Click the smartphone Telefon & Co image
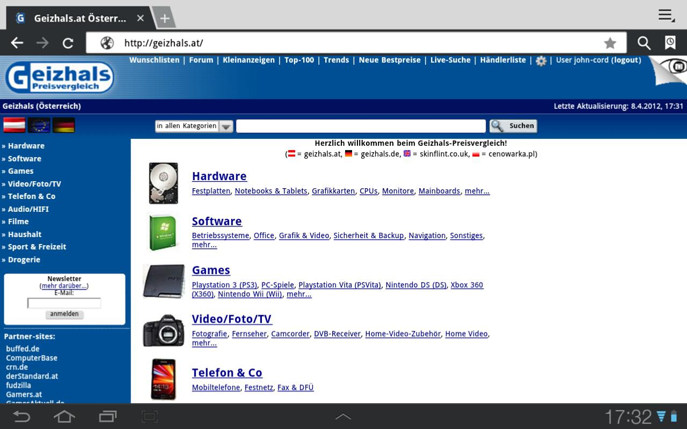Viewport: 687px width, 429px height. point(163,379)
